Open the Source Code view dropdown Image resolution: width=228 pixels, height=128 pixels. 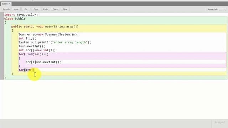pos(216,9)
